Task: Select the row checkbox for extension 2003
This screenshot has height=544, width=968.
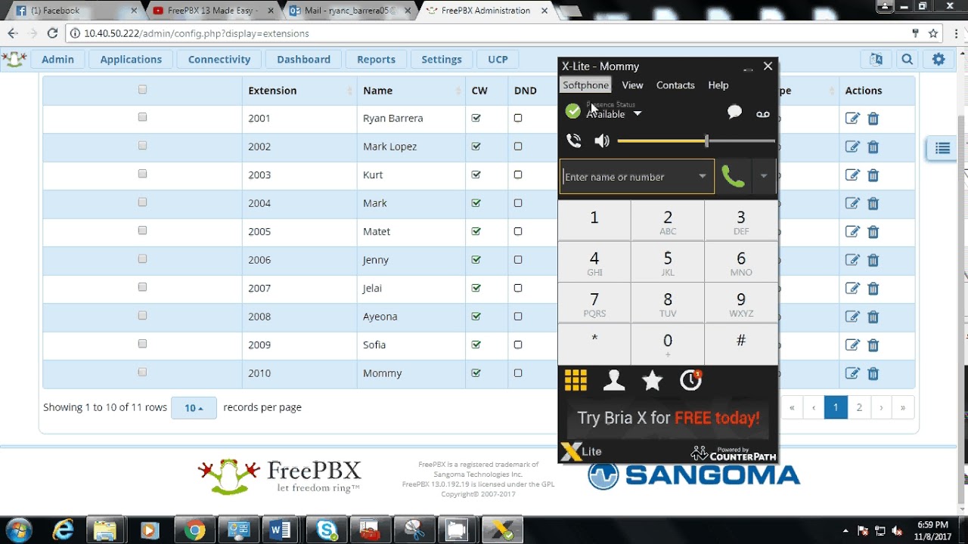Action: coord(142,174)
